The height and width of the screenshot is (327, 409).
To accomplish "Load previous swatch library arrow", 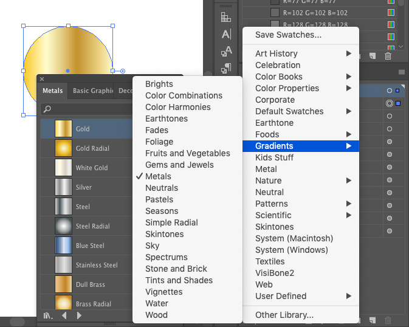I will tap(64, 315).
